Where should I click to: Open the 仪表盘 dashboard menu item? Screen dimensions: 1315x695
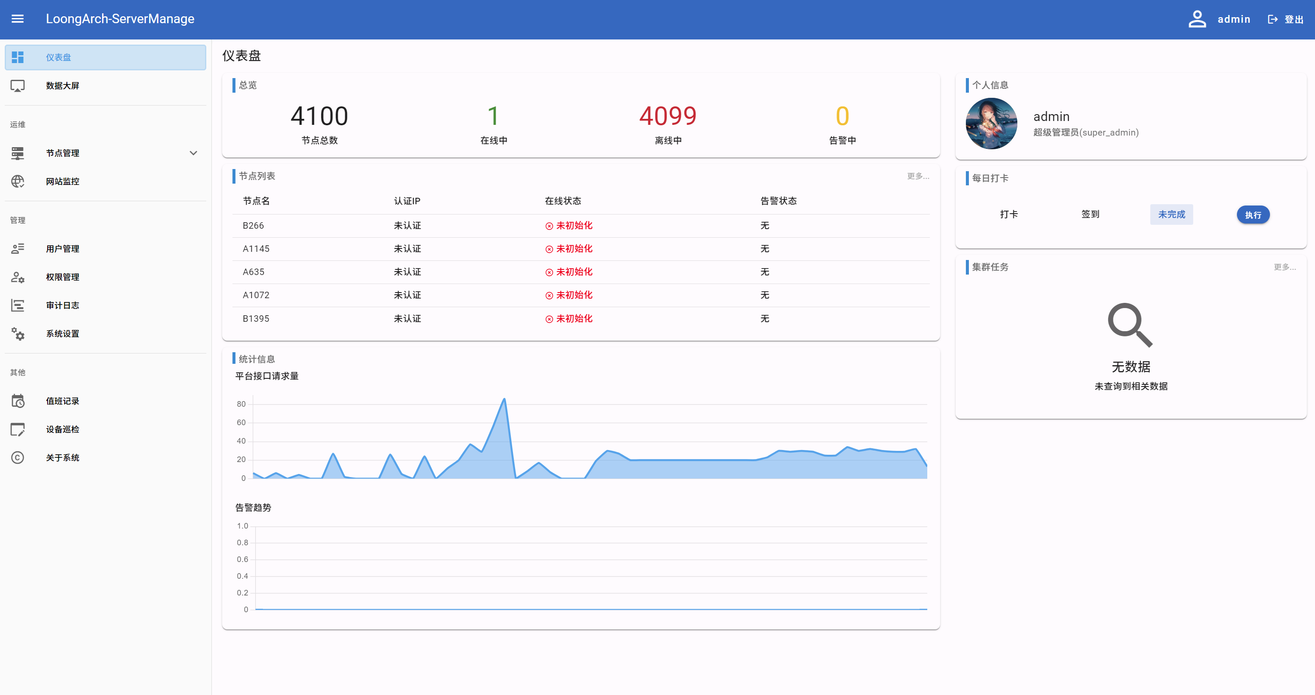click(x=58, y=57)
